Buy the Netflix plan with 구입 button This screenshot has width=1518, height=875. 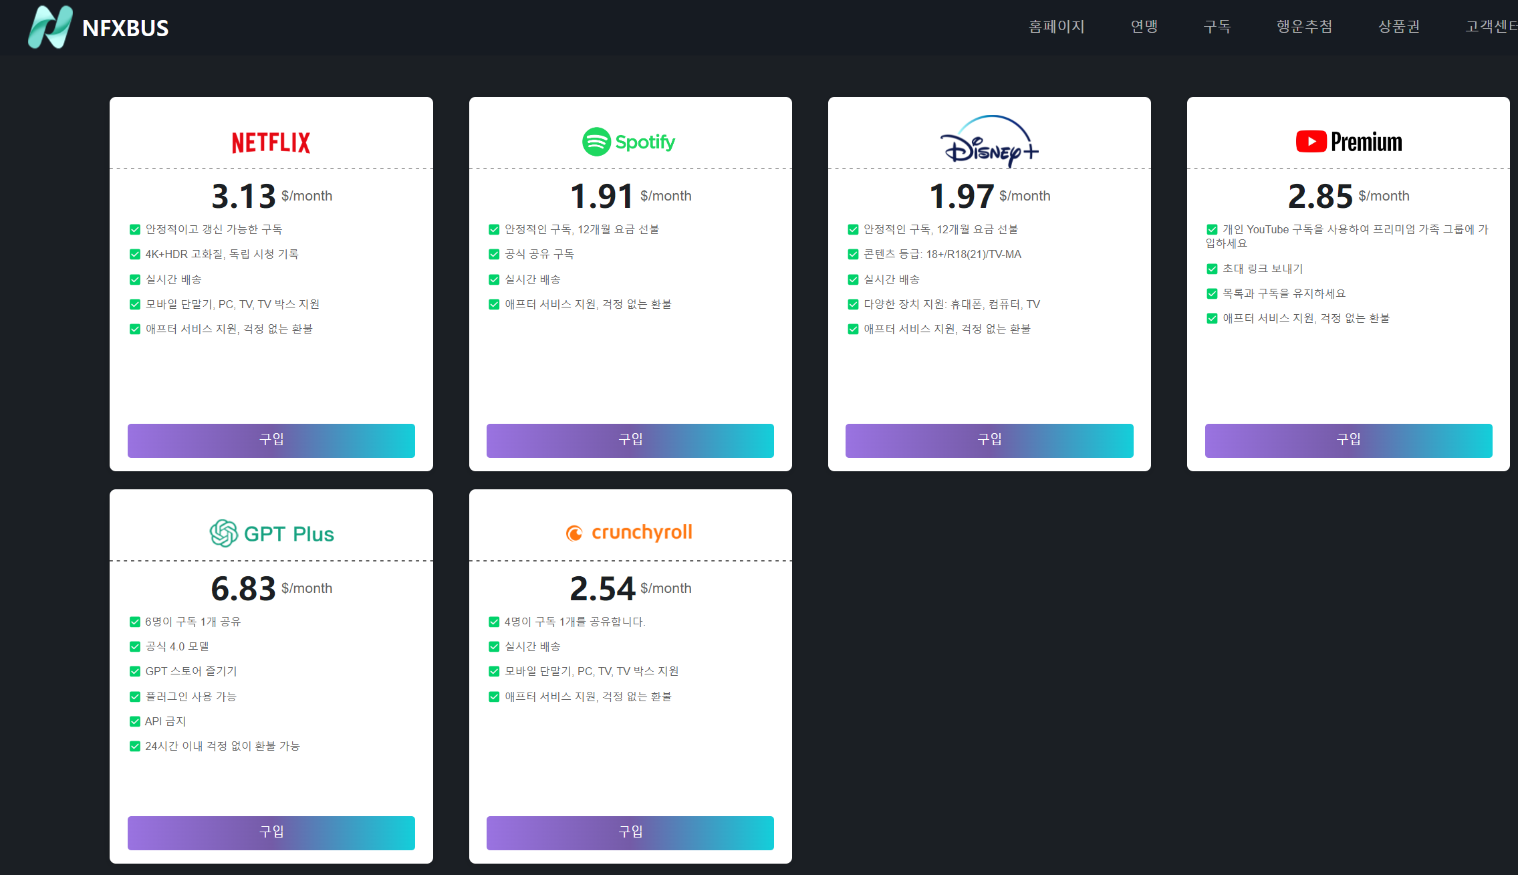[x=271, y=441]
